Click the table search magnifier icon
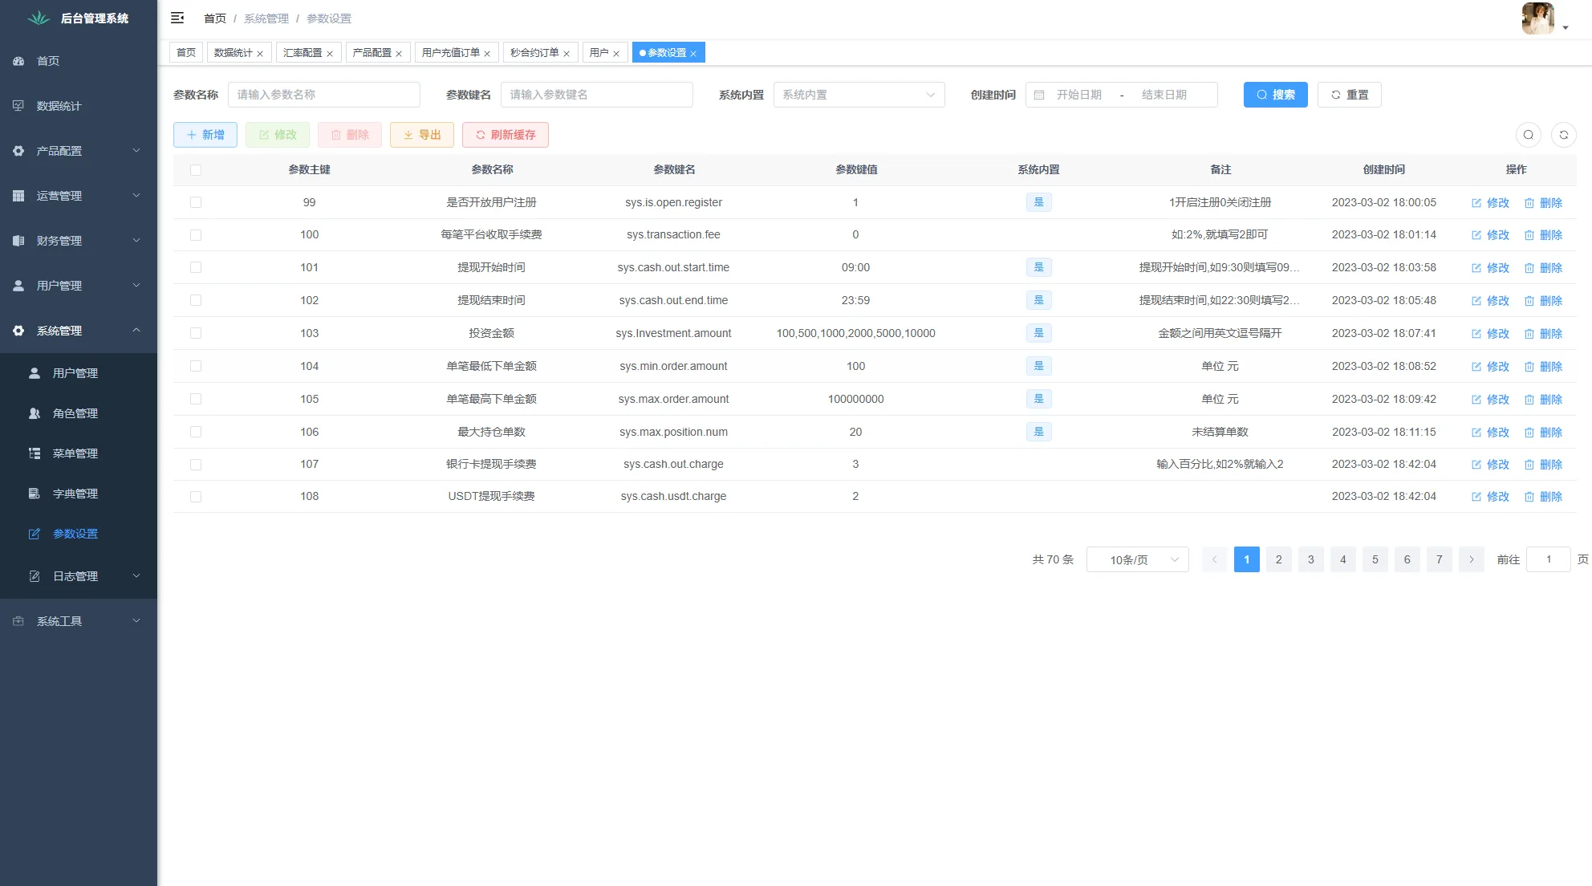This screenshot has height=886, width=1592. (x=1528, y=135)
